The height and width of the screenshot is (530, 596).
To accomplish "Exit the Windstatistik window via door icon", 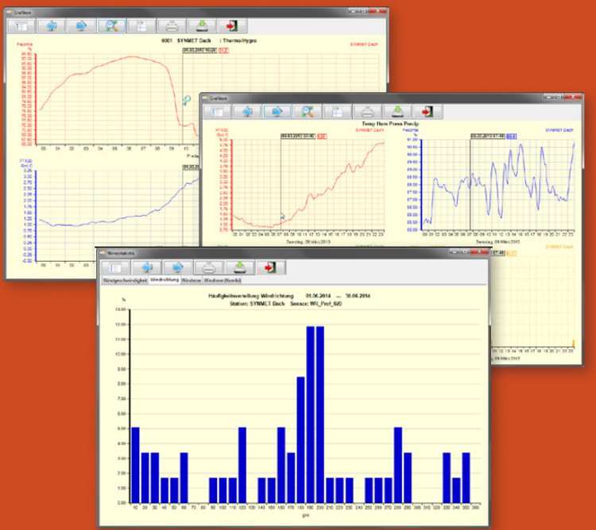I will (273, 267).
